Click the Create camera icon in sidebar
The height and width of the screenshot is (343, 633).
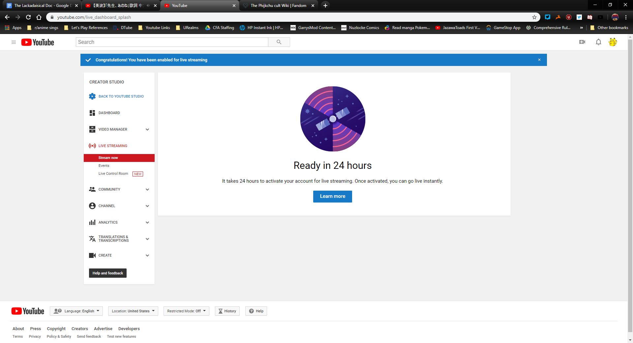(x=92, y=255)
